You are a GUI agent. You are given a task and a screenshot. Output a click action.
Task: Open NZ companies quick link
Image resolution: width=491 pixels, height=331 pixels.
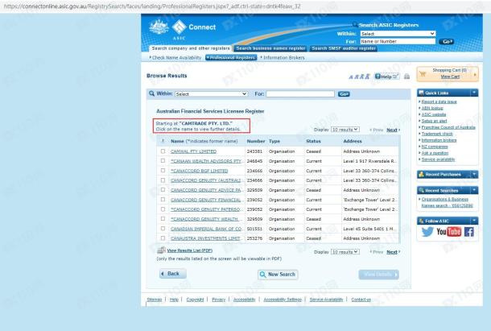click(x=435, y=147)
